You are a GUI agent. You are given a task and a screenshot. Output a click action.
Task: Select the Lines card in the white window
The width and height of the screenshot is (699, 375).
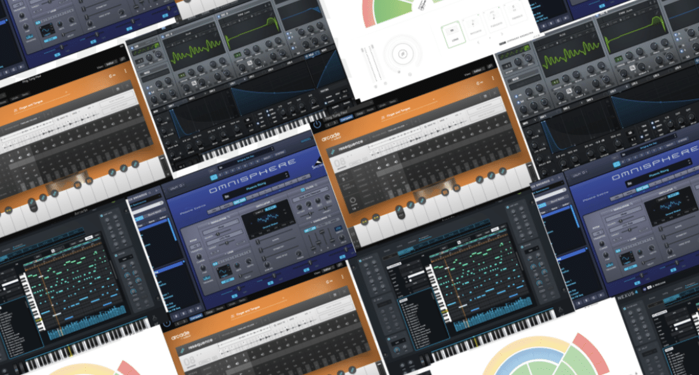[x=452, y=34]
